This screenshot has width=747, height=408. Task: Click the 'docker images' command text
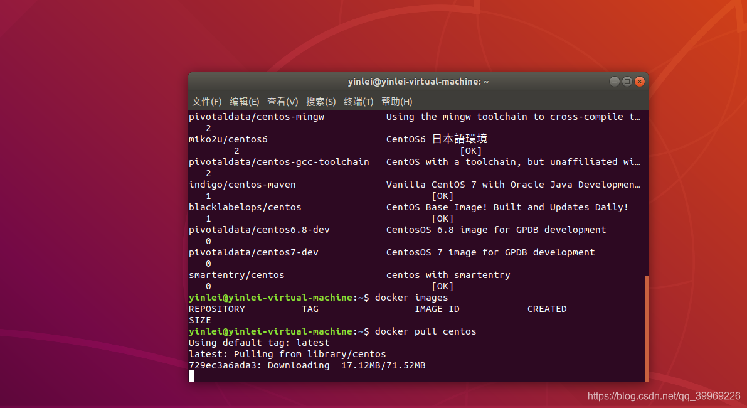(x=411, y=298)
